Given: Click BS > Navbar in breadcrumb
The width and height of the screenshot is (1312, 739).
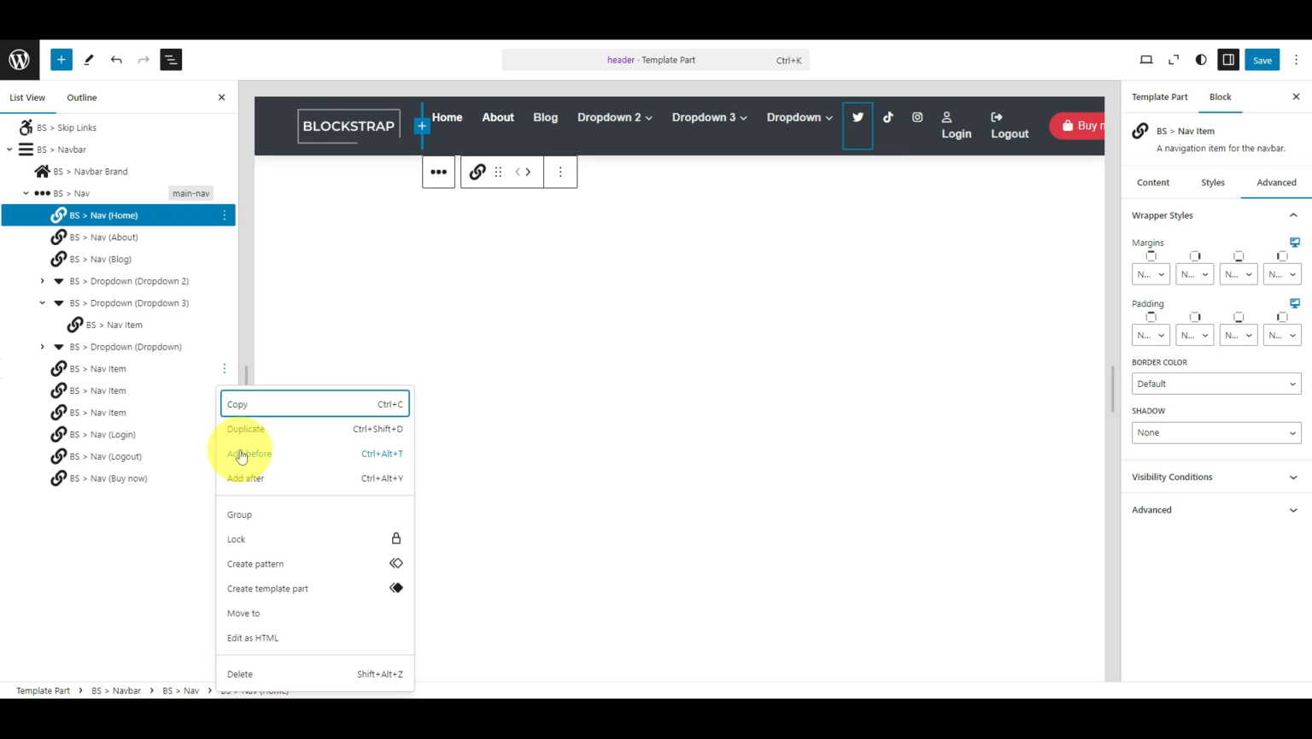Looking at the screenshot, I should click(x=116, y=690).
